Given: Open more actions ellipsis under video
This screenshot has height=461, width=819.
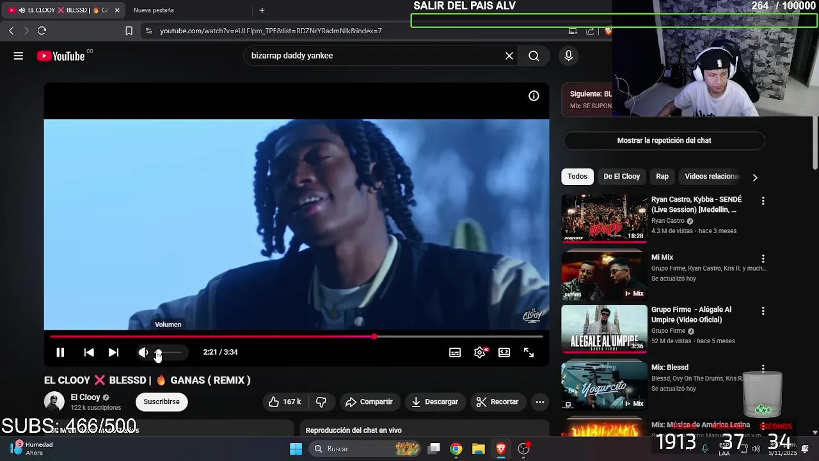Looking at the screenshot, I should pos(540,401).
